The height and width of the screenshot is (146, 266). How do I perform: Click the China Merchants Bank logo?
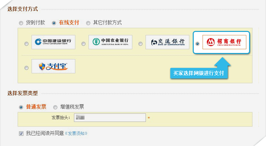point(225,42)
